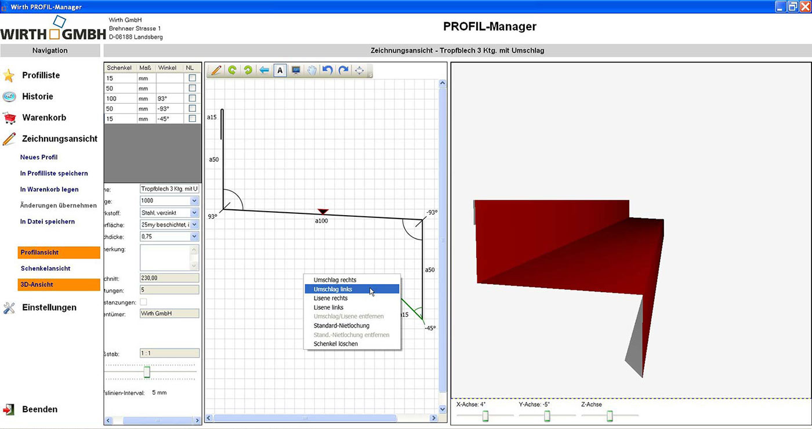812x429 pixels.
Task: Click the blue undo arrow
Action: coord(327,70)
